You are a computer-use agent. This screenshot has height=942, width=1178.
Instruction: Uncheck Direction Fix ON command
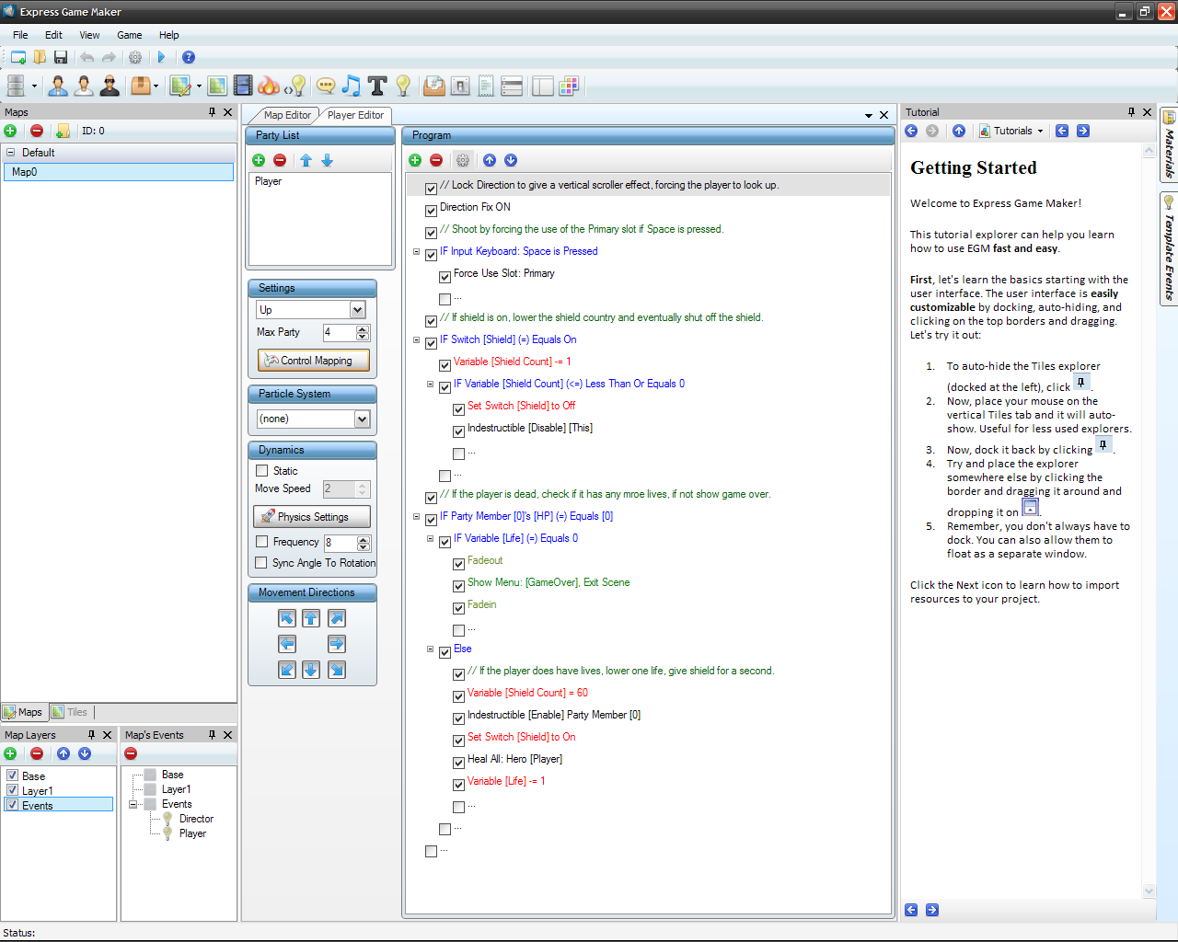click(x=431, y=210)
